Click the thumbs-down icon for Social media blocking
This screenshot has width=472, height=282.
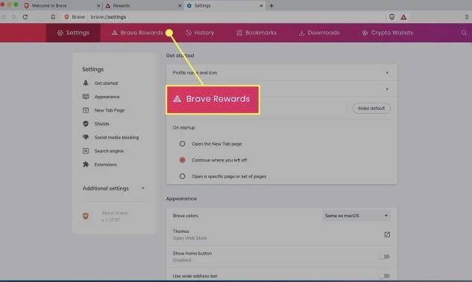tap(86, 137)
